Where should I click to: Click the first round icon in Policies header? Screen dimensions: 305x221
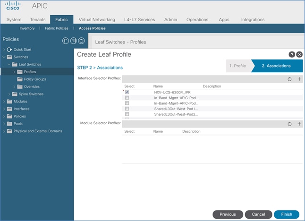click(66, 41)
